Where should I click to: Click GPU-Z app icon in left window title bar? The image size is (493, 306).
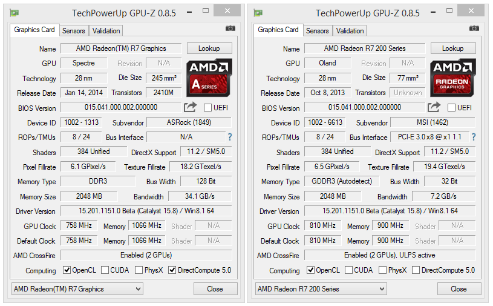point(14,13)
